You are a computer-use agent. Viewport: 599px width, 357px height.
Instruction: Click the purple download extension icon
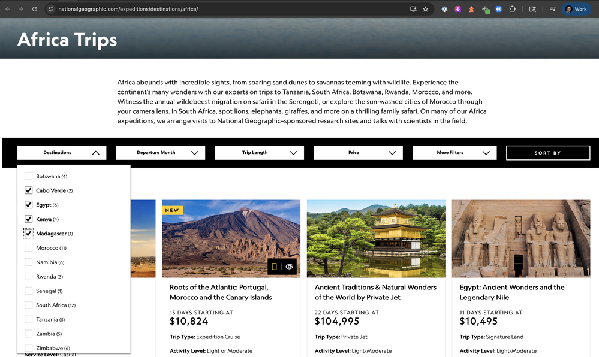[458, 9]
